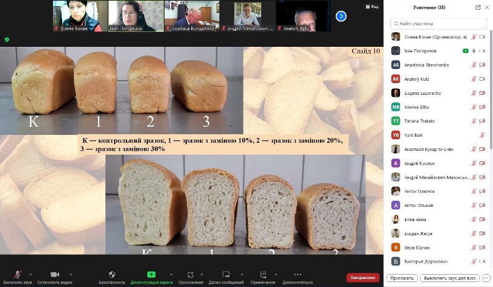Viewport: 493px width, 287px height.
Task: Click camera icon for Anatoly Kuts
Action: 483,79
